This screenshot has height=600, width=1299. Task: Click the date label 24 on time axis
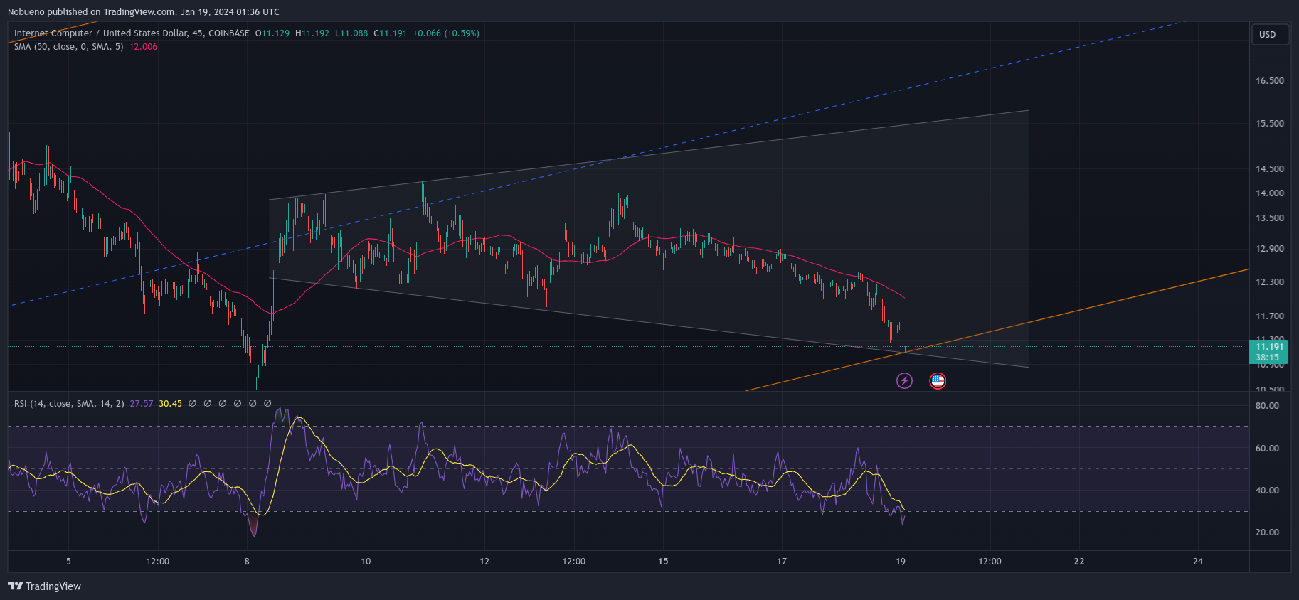pos(1198,562)
